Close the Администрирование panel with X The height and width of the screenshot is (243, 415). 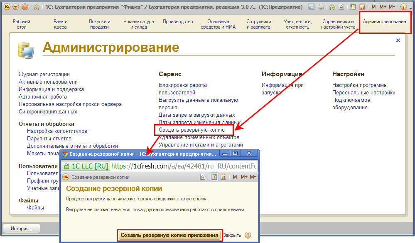pyautogui.click(x=398, y=41)
